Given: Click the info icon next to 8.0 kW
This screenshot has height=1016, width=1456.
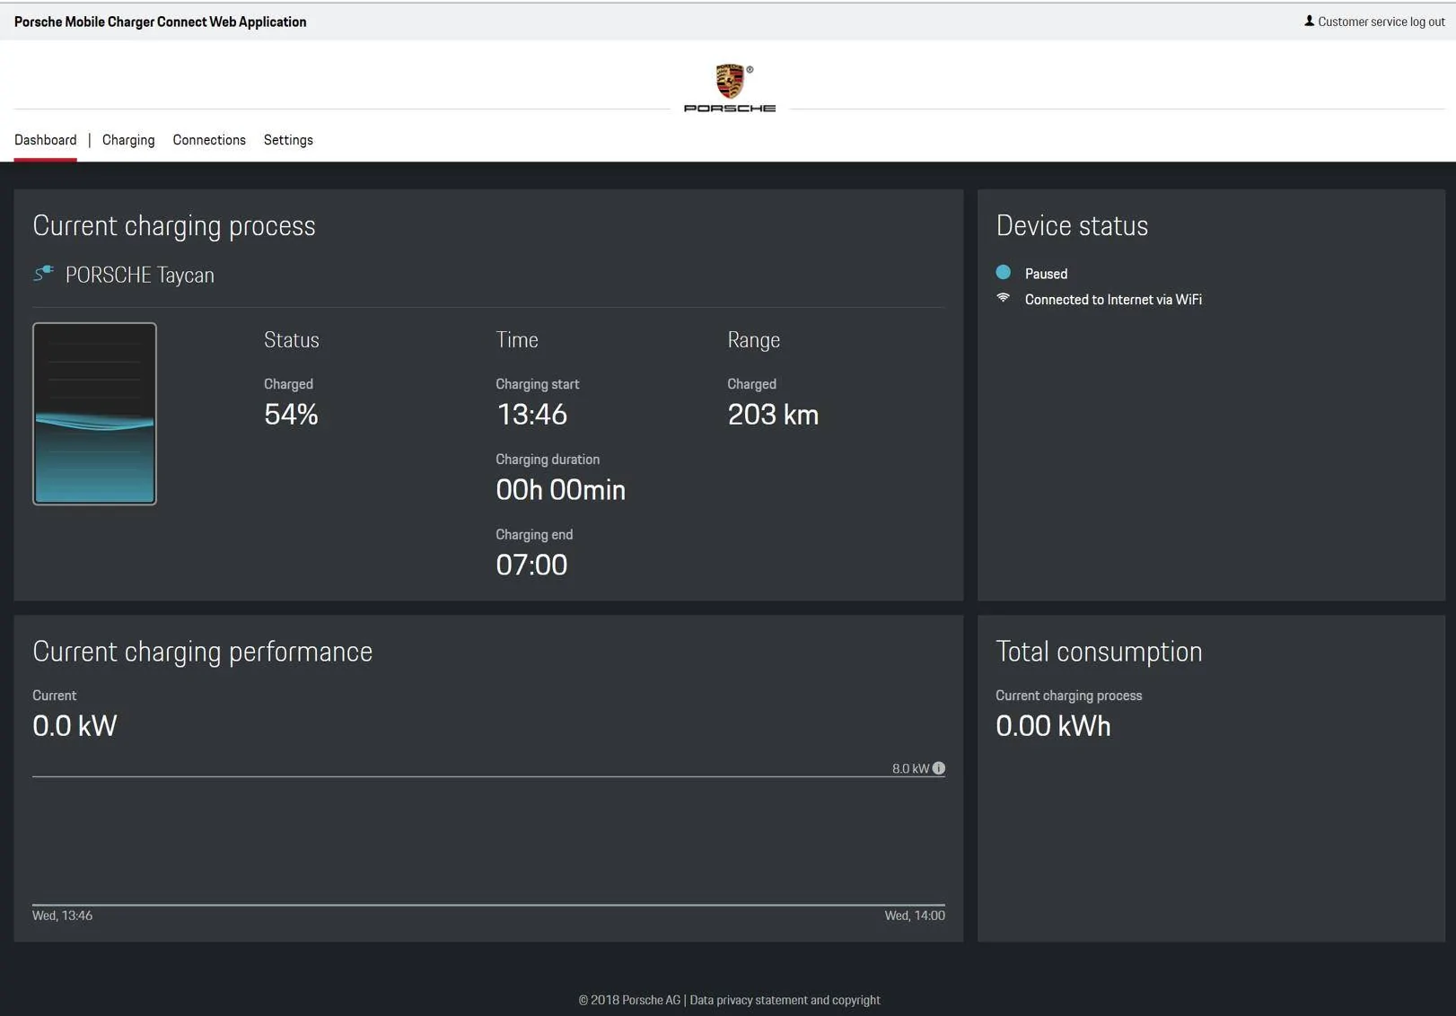Looking at the screenshot, I should [939, 768].
